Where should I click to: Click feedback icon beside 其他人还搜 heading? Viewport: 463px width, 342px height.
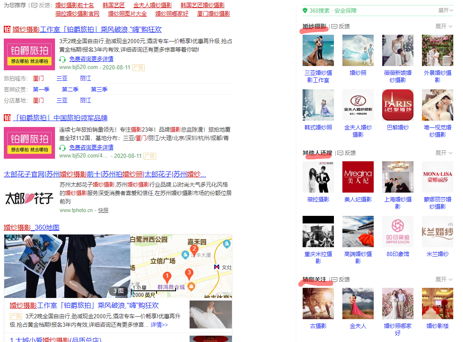pos(340,153)
